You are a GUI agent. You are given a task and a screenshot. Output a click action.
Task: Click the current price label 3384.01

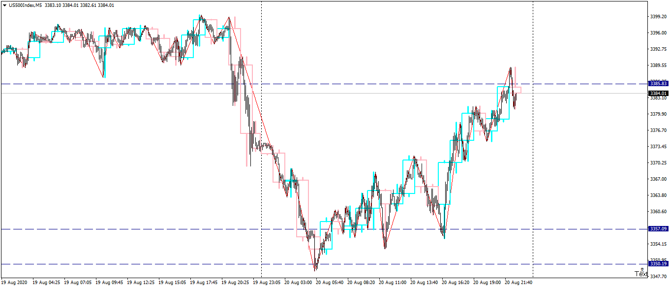(658, 93)
